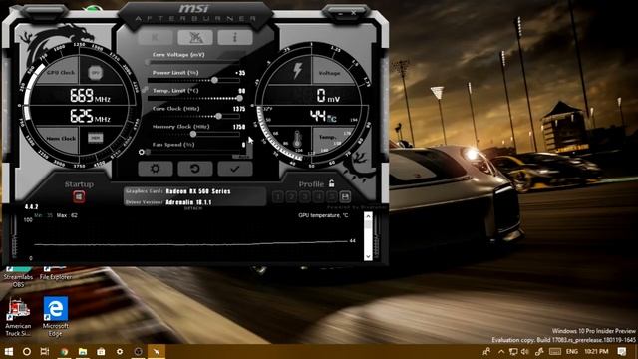This screenshot has width=638, height=359.
Task: Click the OBS icon on the taskbar
Action: point(138,351)
